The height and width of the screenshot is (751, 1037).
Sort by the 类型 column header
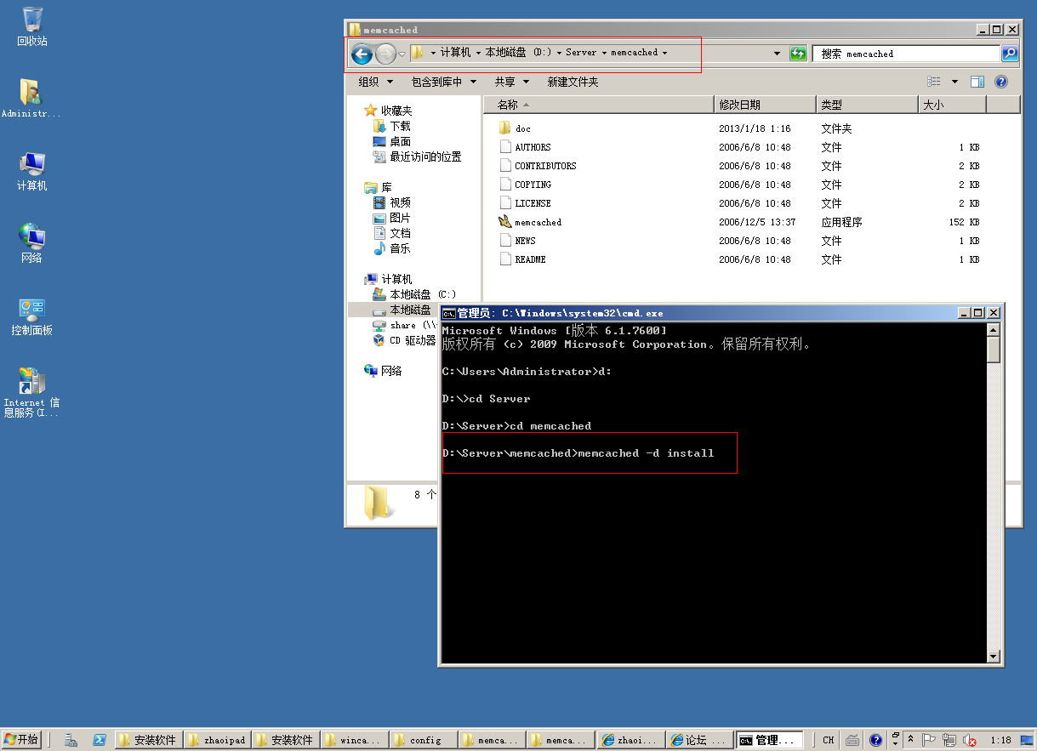coord(868,105)
